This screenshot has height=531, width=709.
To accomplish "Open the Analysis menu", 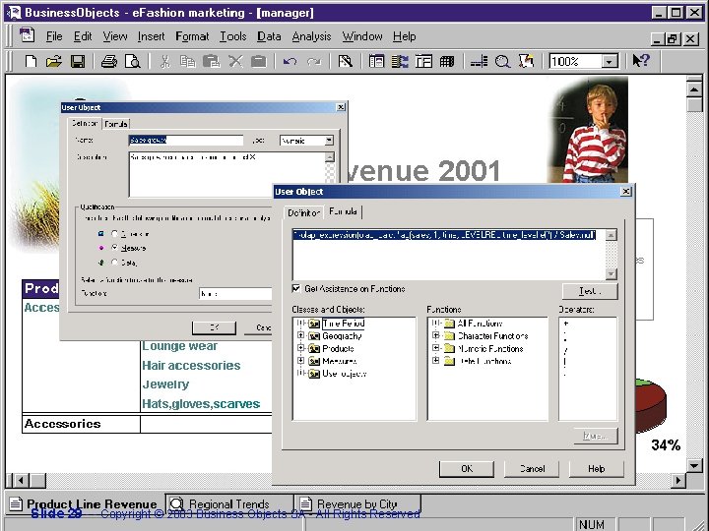I will (311, 36).
